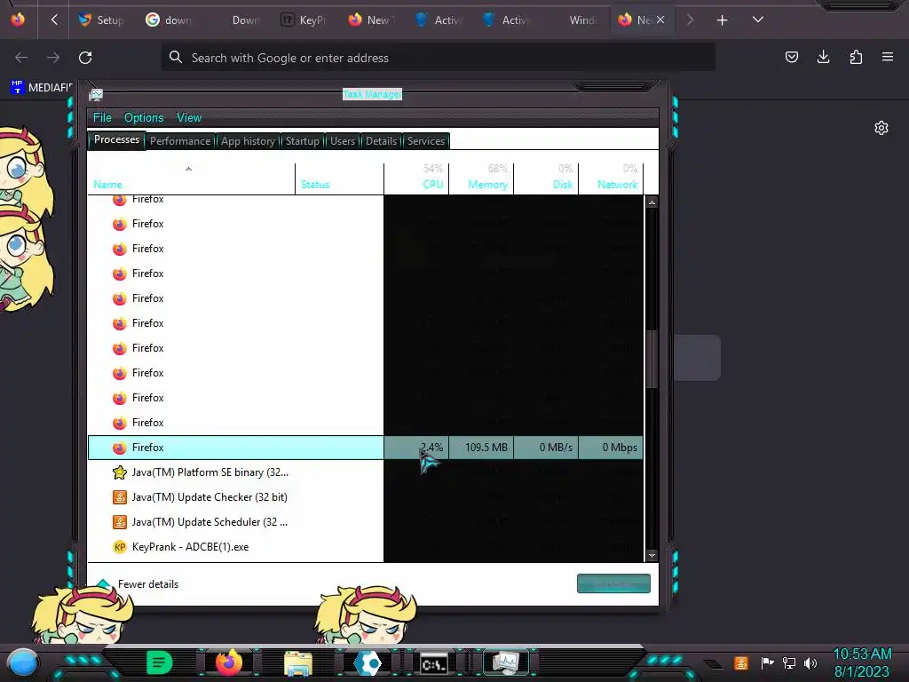Open the Firefox extensions puzzle icon
Viewport: 909px width, 682px height.
click(x=856, y=57)
